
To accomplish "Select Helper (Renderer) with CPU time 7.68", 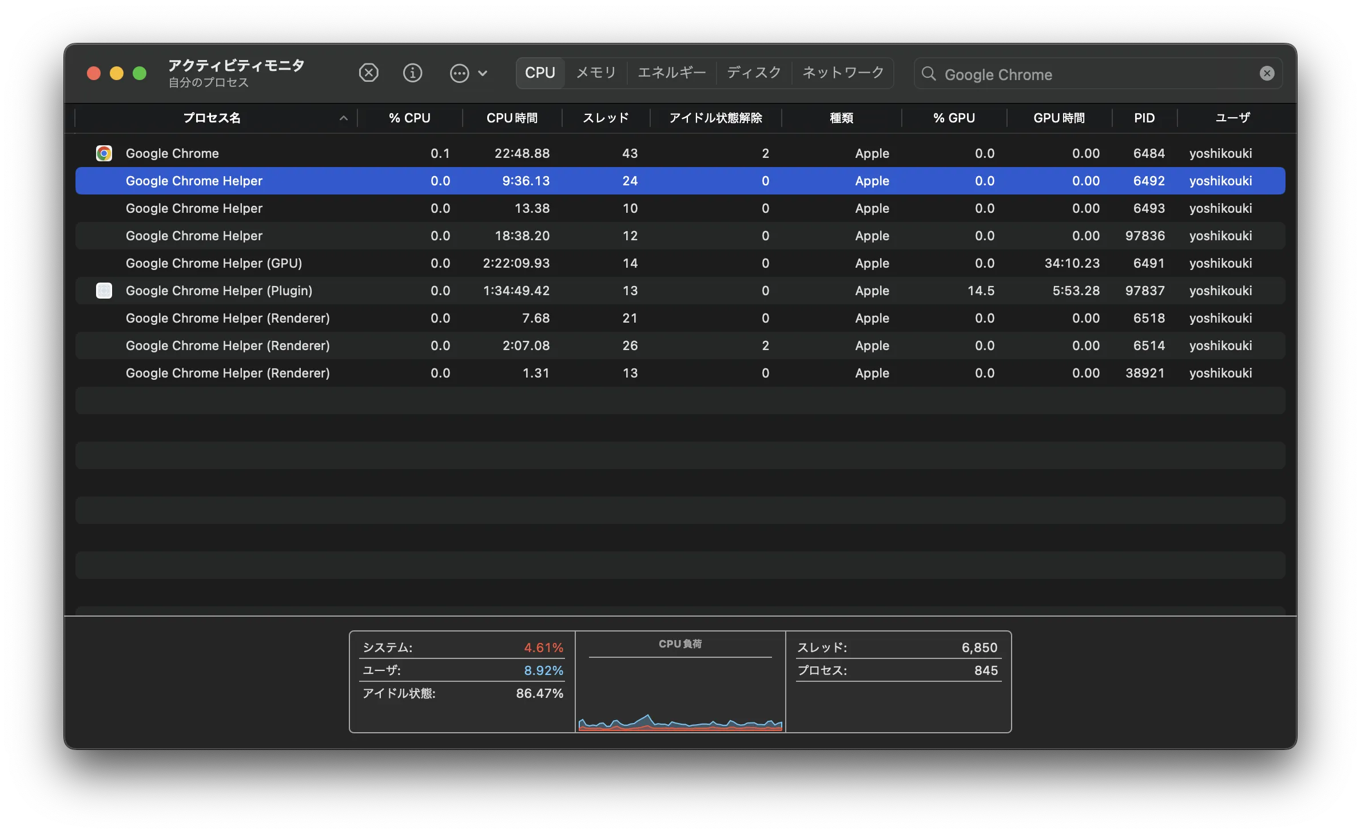I will pyautogui.click(x=680, y=318).
